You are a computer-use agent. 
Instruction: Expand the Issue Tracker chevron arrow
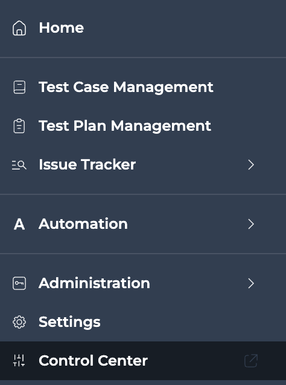click(x=251, y=165)
